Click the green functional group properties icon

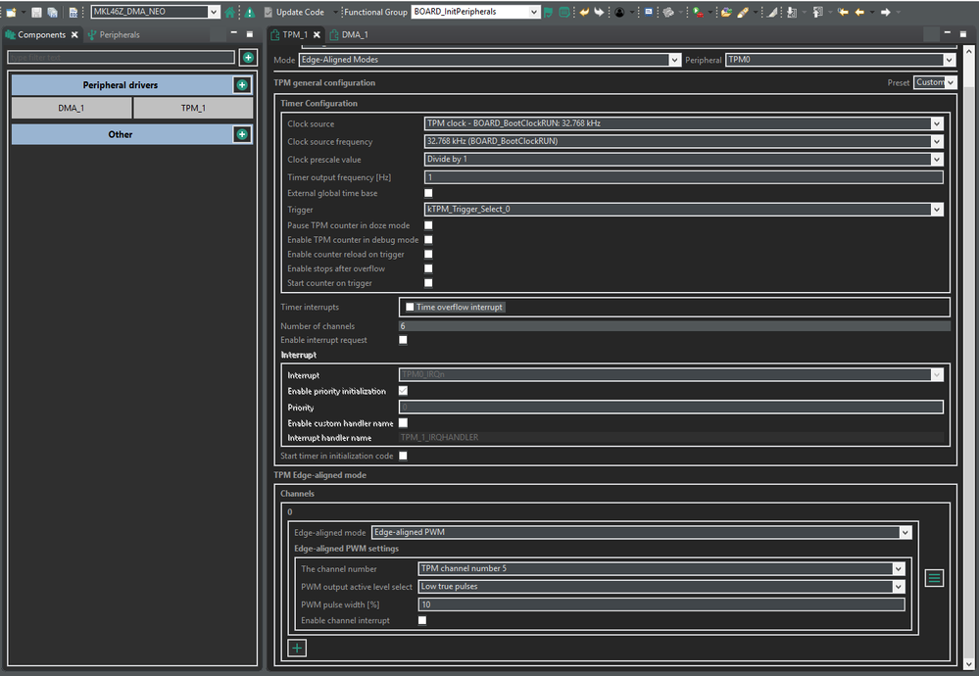click(563, 12)
